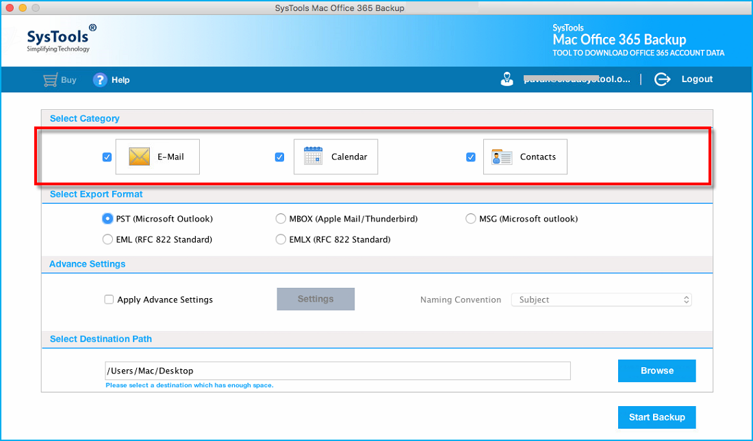Click the Select Destination Path heading
The image size is (753, 441).
[x=101, y=339]
